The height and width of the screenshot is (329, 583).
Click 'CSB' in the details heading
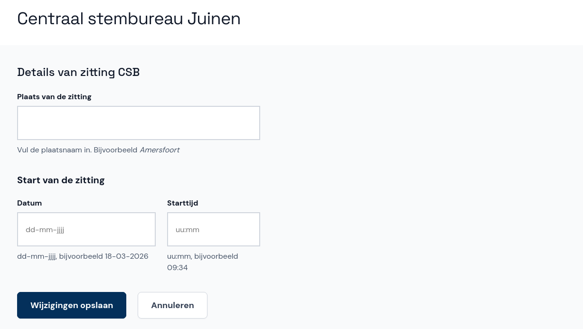coord(129,72)
